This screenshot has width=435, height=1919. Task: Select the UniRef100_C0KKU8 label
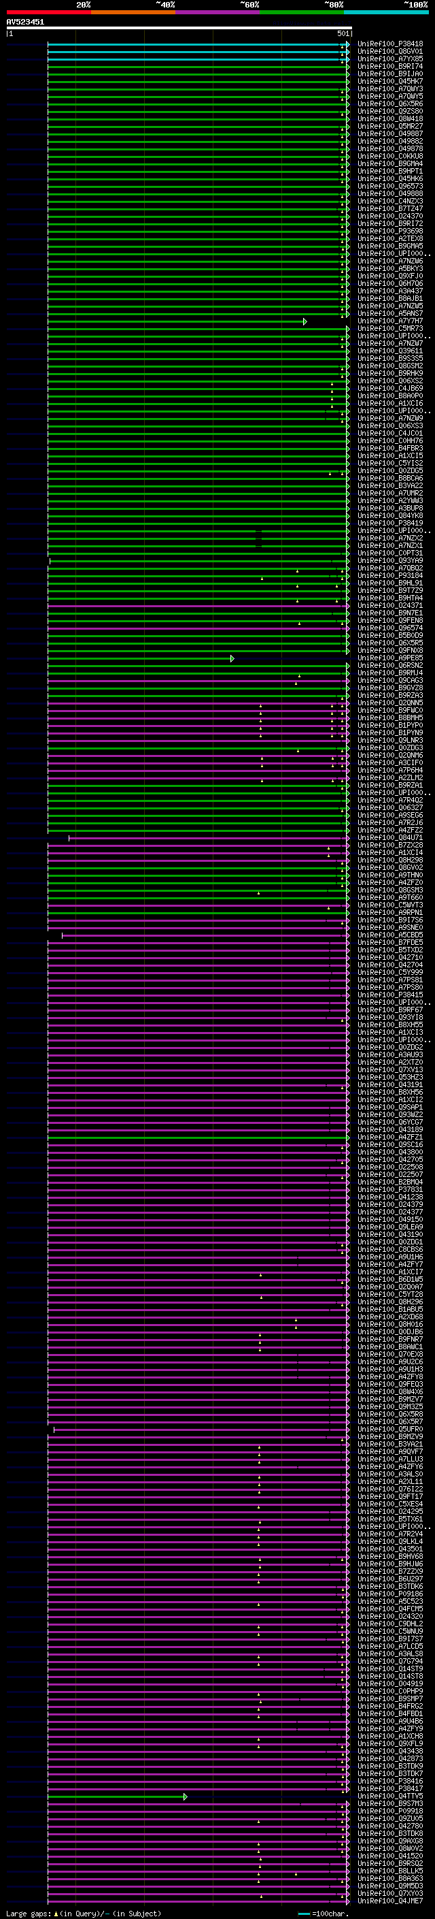click(390, 157)
